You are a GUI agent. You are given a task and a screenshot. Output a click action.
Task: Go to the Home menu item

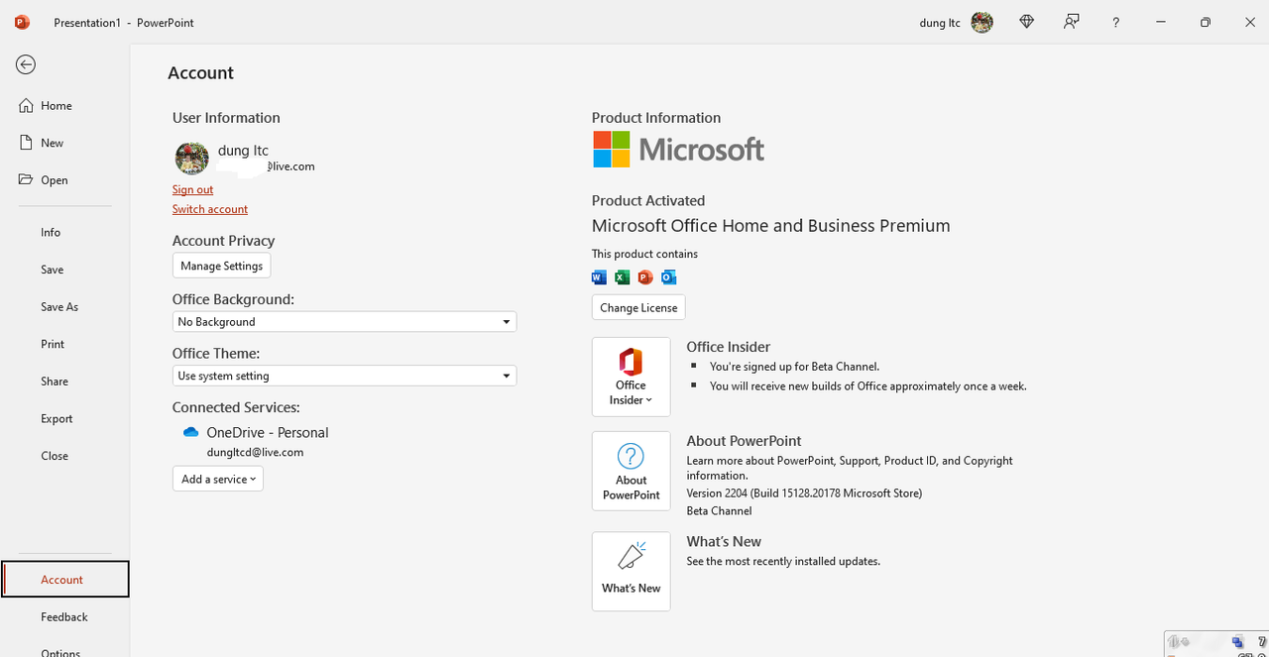[x=56, y=106]
